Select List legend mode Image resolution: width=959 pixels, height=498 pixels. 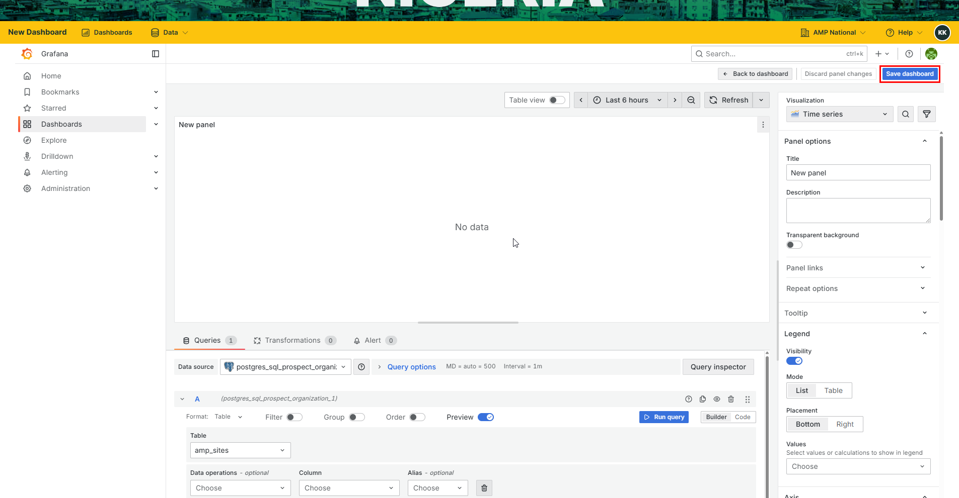tap(802, 390)
